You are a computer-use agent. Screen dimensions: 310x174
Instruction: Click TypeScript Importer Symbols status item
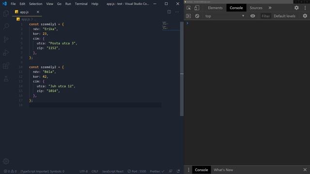pyautogui.click(x=42, y=171)
